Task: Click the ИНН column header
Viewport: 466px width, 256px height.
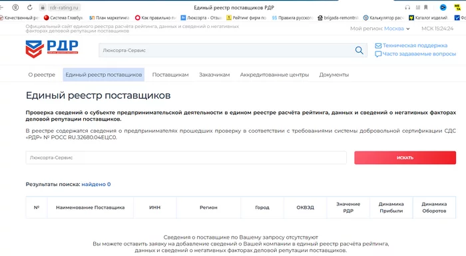Action: click(x=155, y=207)
